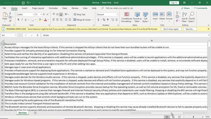Open the Calibri font name dropdown
Image resolution: width=211 pixels, height=119 pixels.
pos(34,15)
